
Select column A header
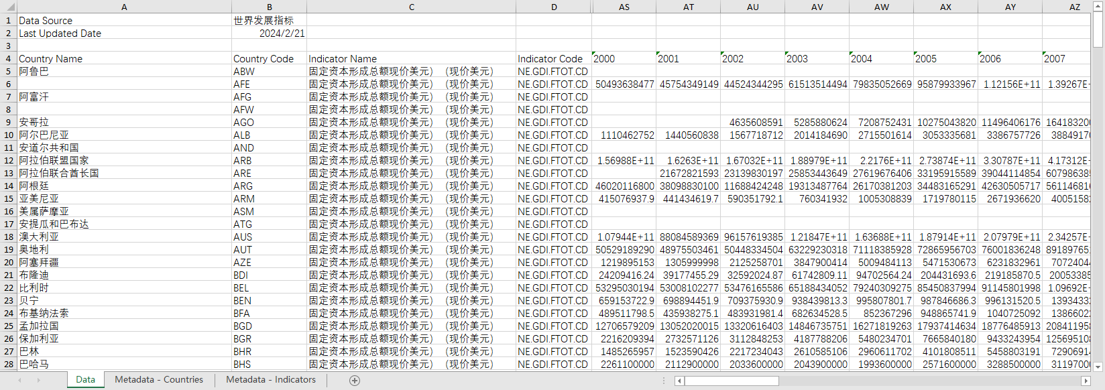coord(124,7)
